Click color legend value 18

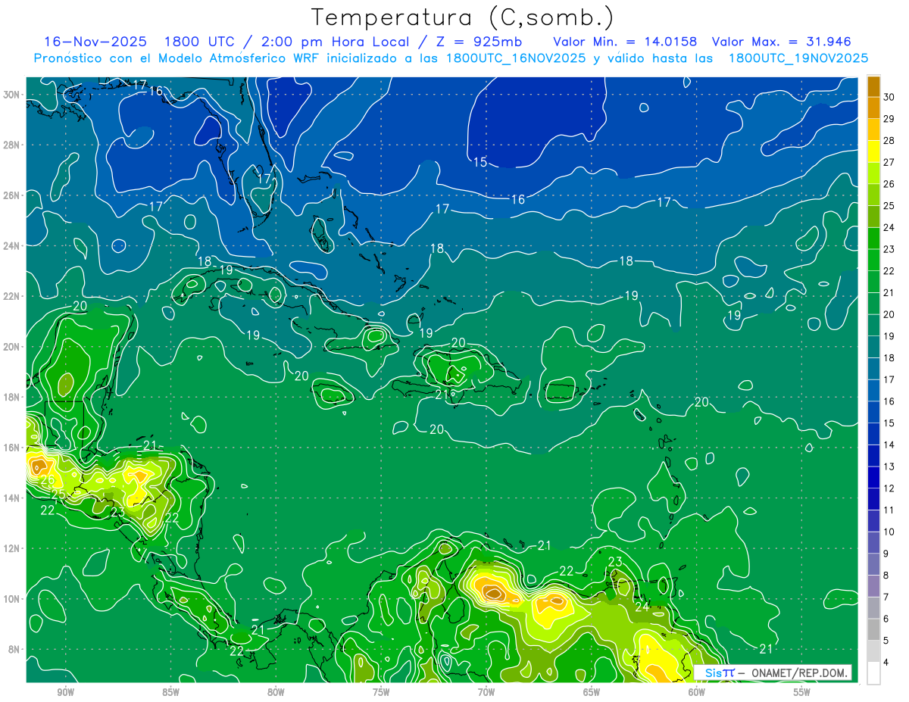click(x=889, y=357)
